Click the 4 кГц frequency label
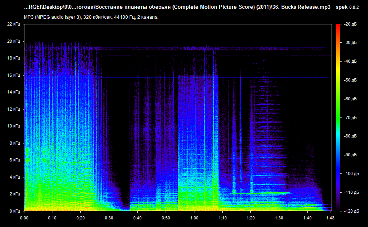The width and height of the screenshot is (368, 227). coord(14,177)
